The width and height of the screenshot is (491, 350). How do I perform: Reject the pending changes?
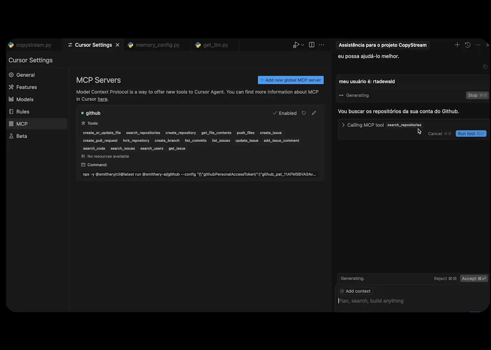pyautogui.click(x=445, y=278)
